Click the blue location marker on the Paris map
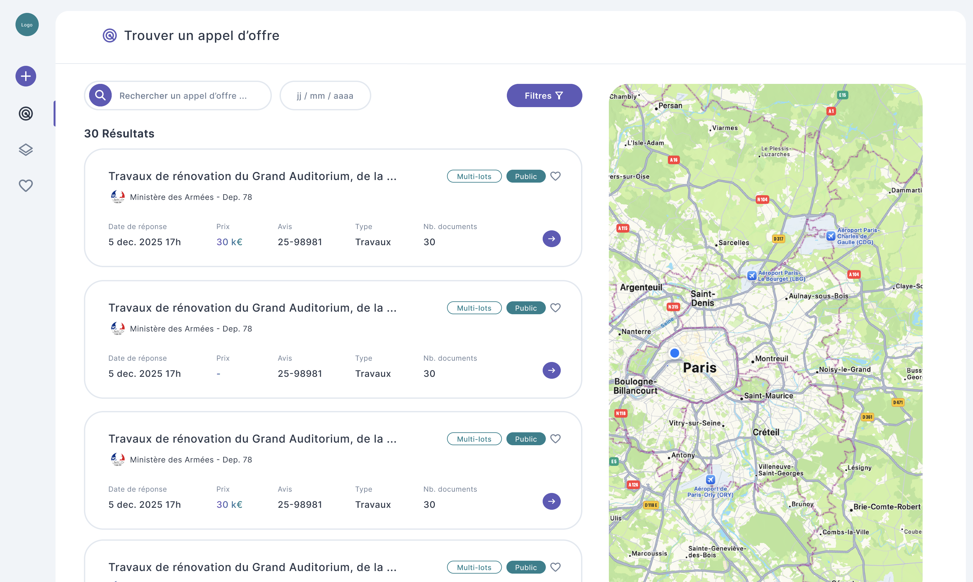Viewport: 973px width, 582px height. 674,353
